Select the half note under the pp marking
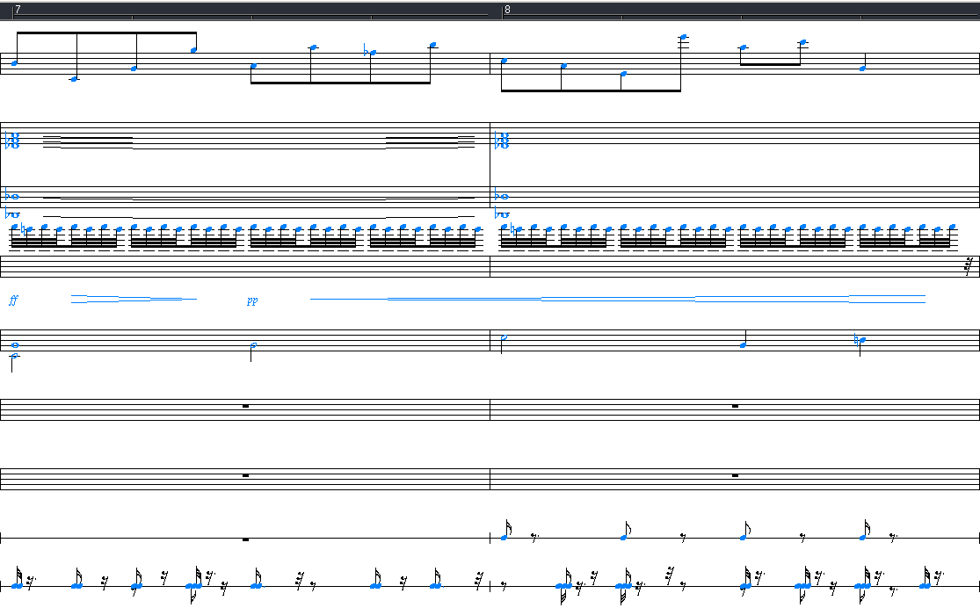This screenshot has width=980, height=615. (x=253, y=345)
